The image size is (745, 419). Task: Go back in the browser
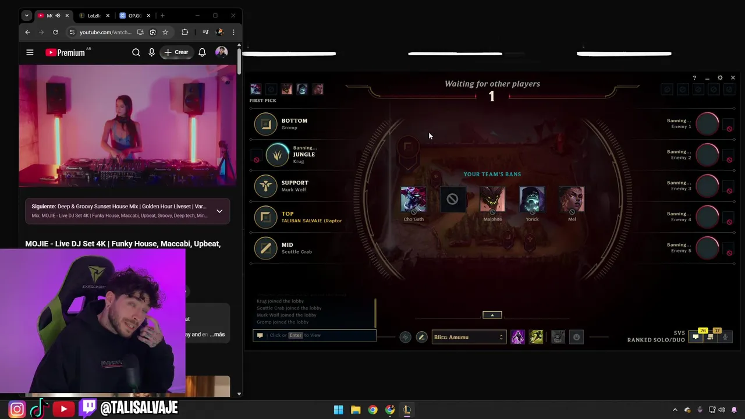(27, 32)
